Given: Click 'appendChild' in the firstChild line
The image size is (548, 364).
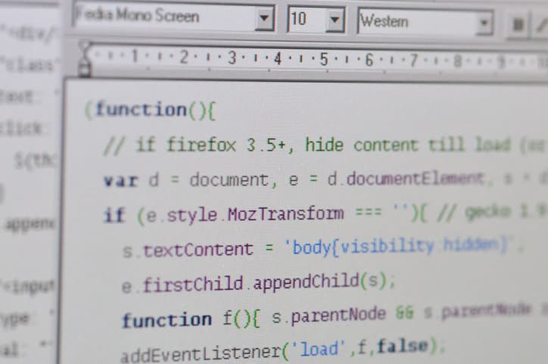Looking at the screenshot, I should 306,283.
